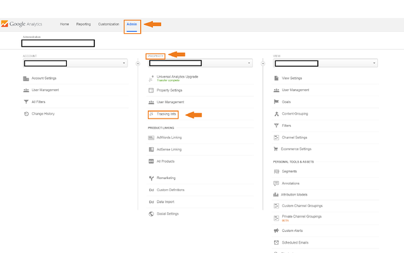The width and height of the screenshot is (404, 253).
Task: Click the AdSense Linking icon
Action: (151, 149)
